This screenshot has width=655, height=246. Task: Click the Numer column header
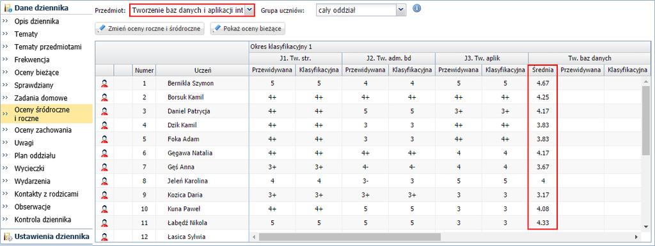click(145, 70)
